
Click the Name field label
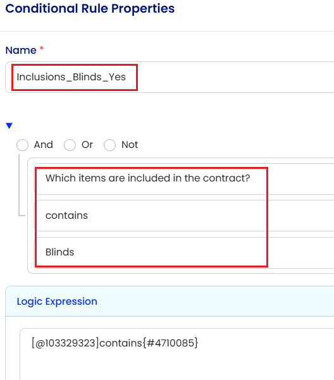(x=21, y=50)
